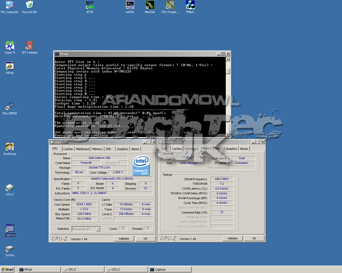Select the DC Mode value Symmetric
342x273 pixels.
tap(242, 163)
